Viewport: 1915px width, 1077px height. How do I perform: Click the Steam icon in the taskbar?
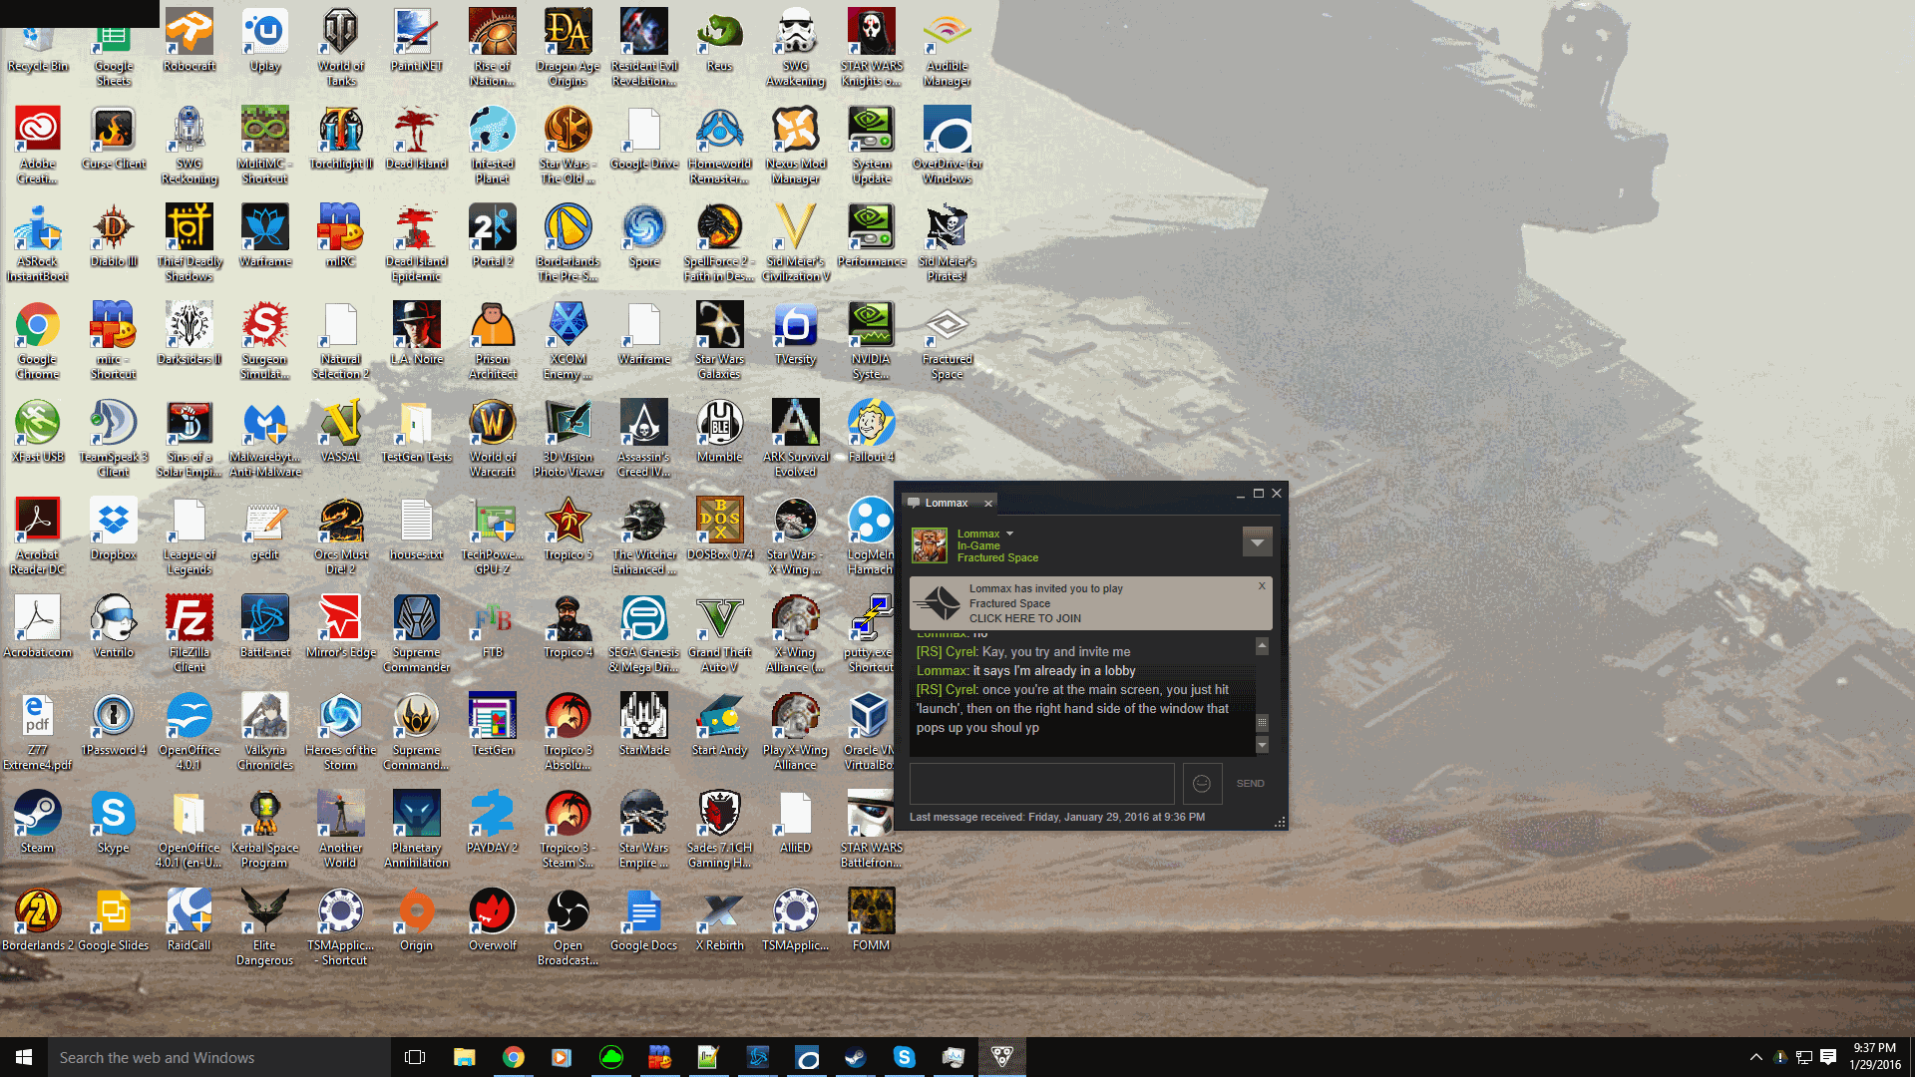click(855, 1057)
